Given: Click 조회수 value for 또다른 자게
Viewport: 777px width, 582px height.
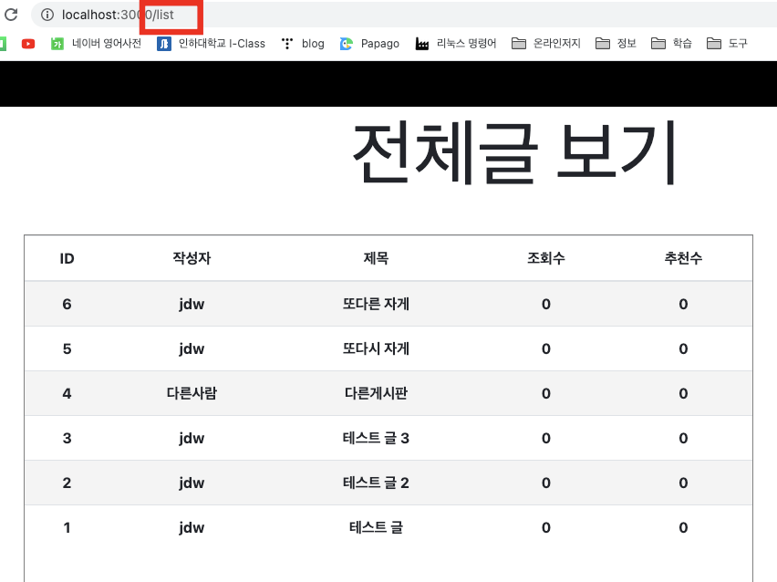Looking at the screenshot, I should point(546,304).
